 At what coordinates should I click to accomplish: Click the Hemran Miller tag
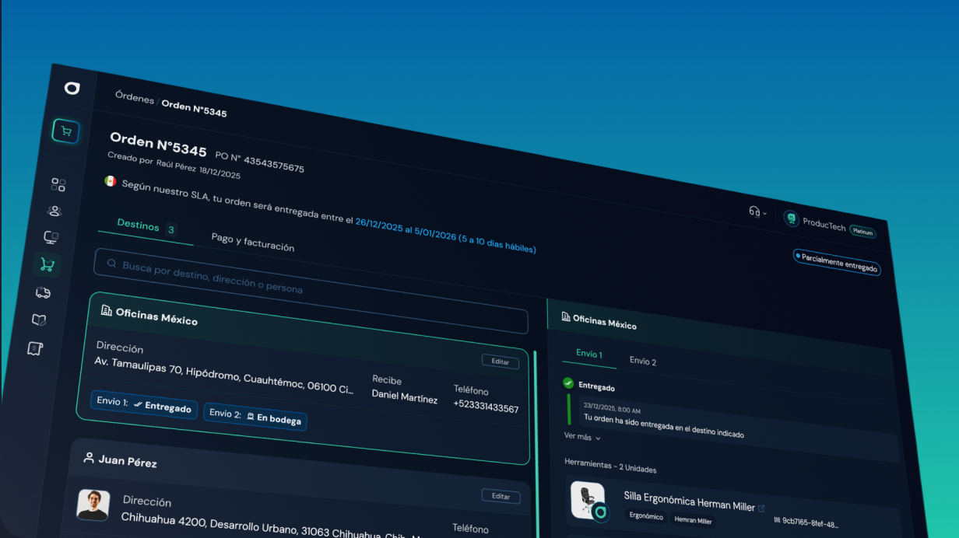[x=693, y=521]
